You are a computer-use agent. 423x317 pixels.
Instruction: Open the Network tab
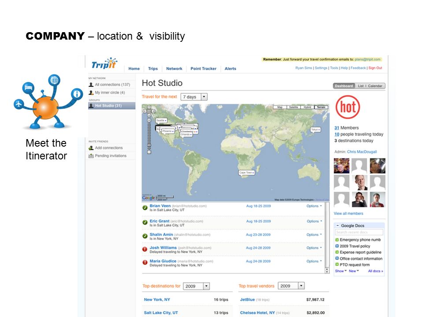[x=174, y=69]
